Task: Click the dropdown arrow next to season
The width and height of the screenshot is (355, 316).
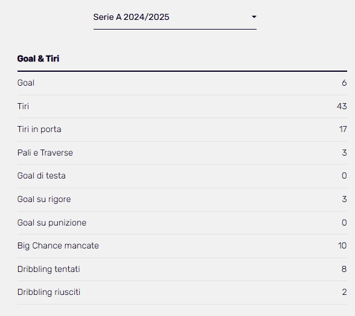Action: 254,17
